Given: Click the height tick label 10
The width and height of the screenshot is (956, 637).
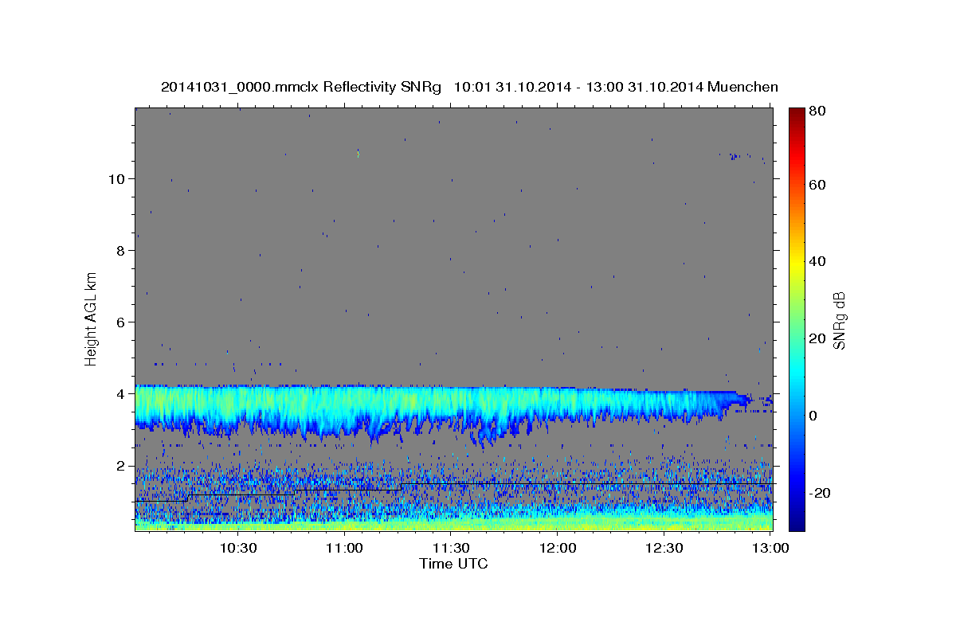Looking at the screenshot, I should (x=116, y=179).
